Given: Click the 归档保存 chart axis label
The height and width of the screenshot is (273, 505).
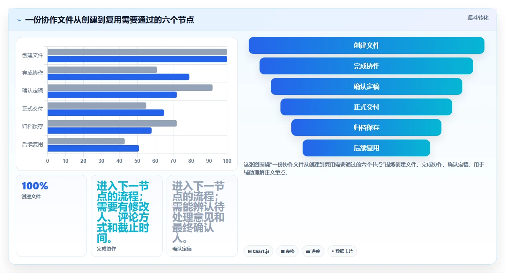Looking at the screenshot, I should point(33,127).
